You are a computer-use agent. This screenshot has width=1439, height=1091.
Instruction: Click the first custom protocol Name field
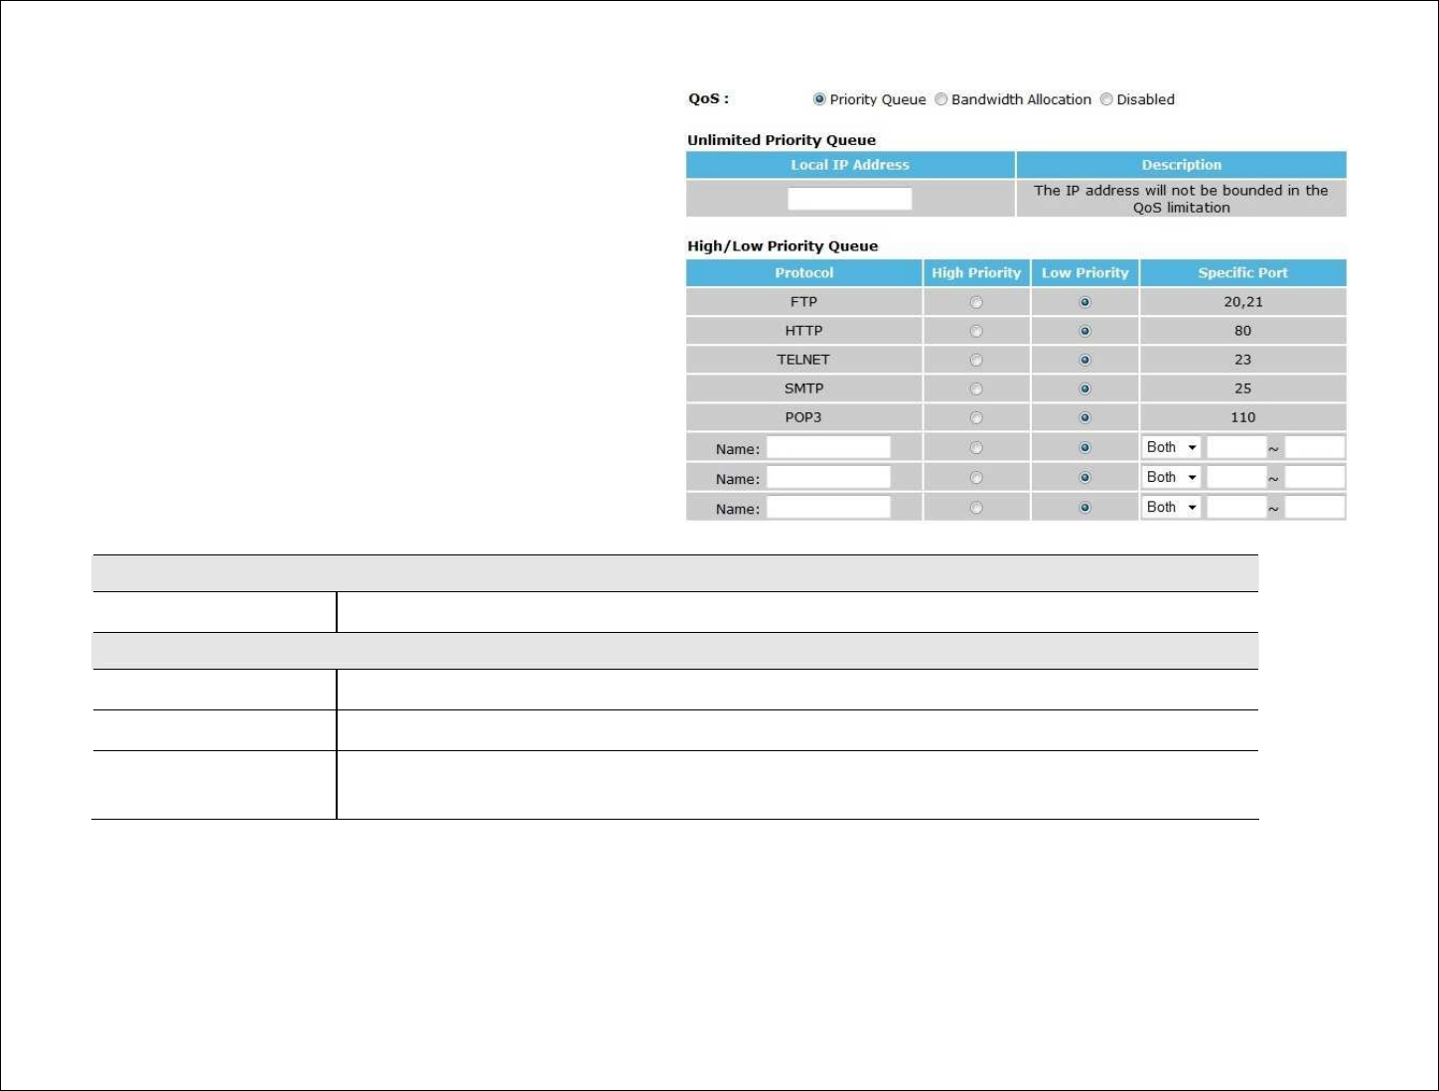pos(828,447)
